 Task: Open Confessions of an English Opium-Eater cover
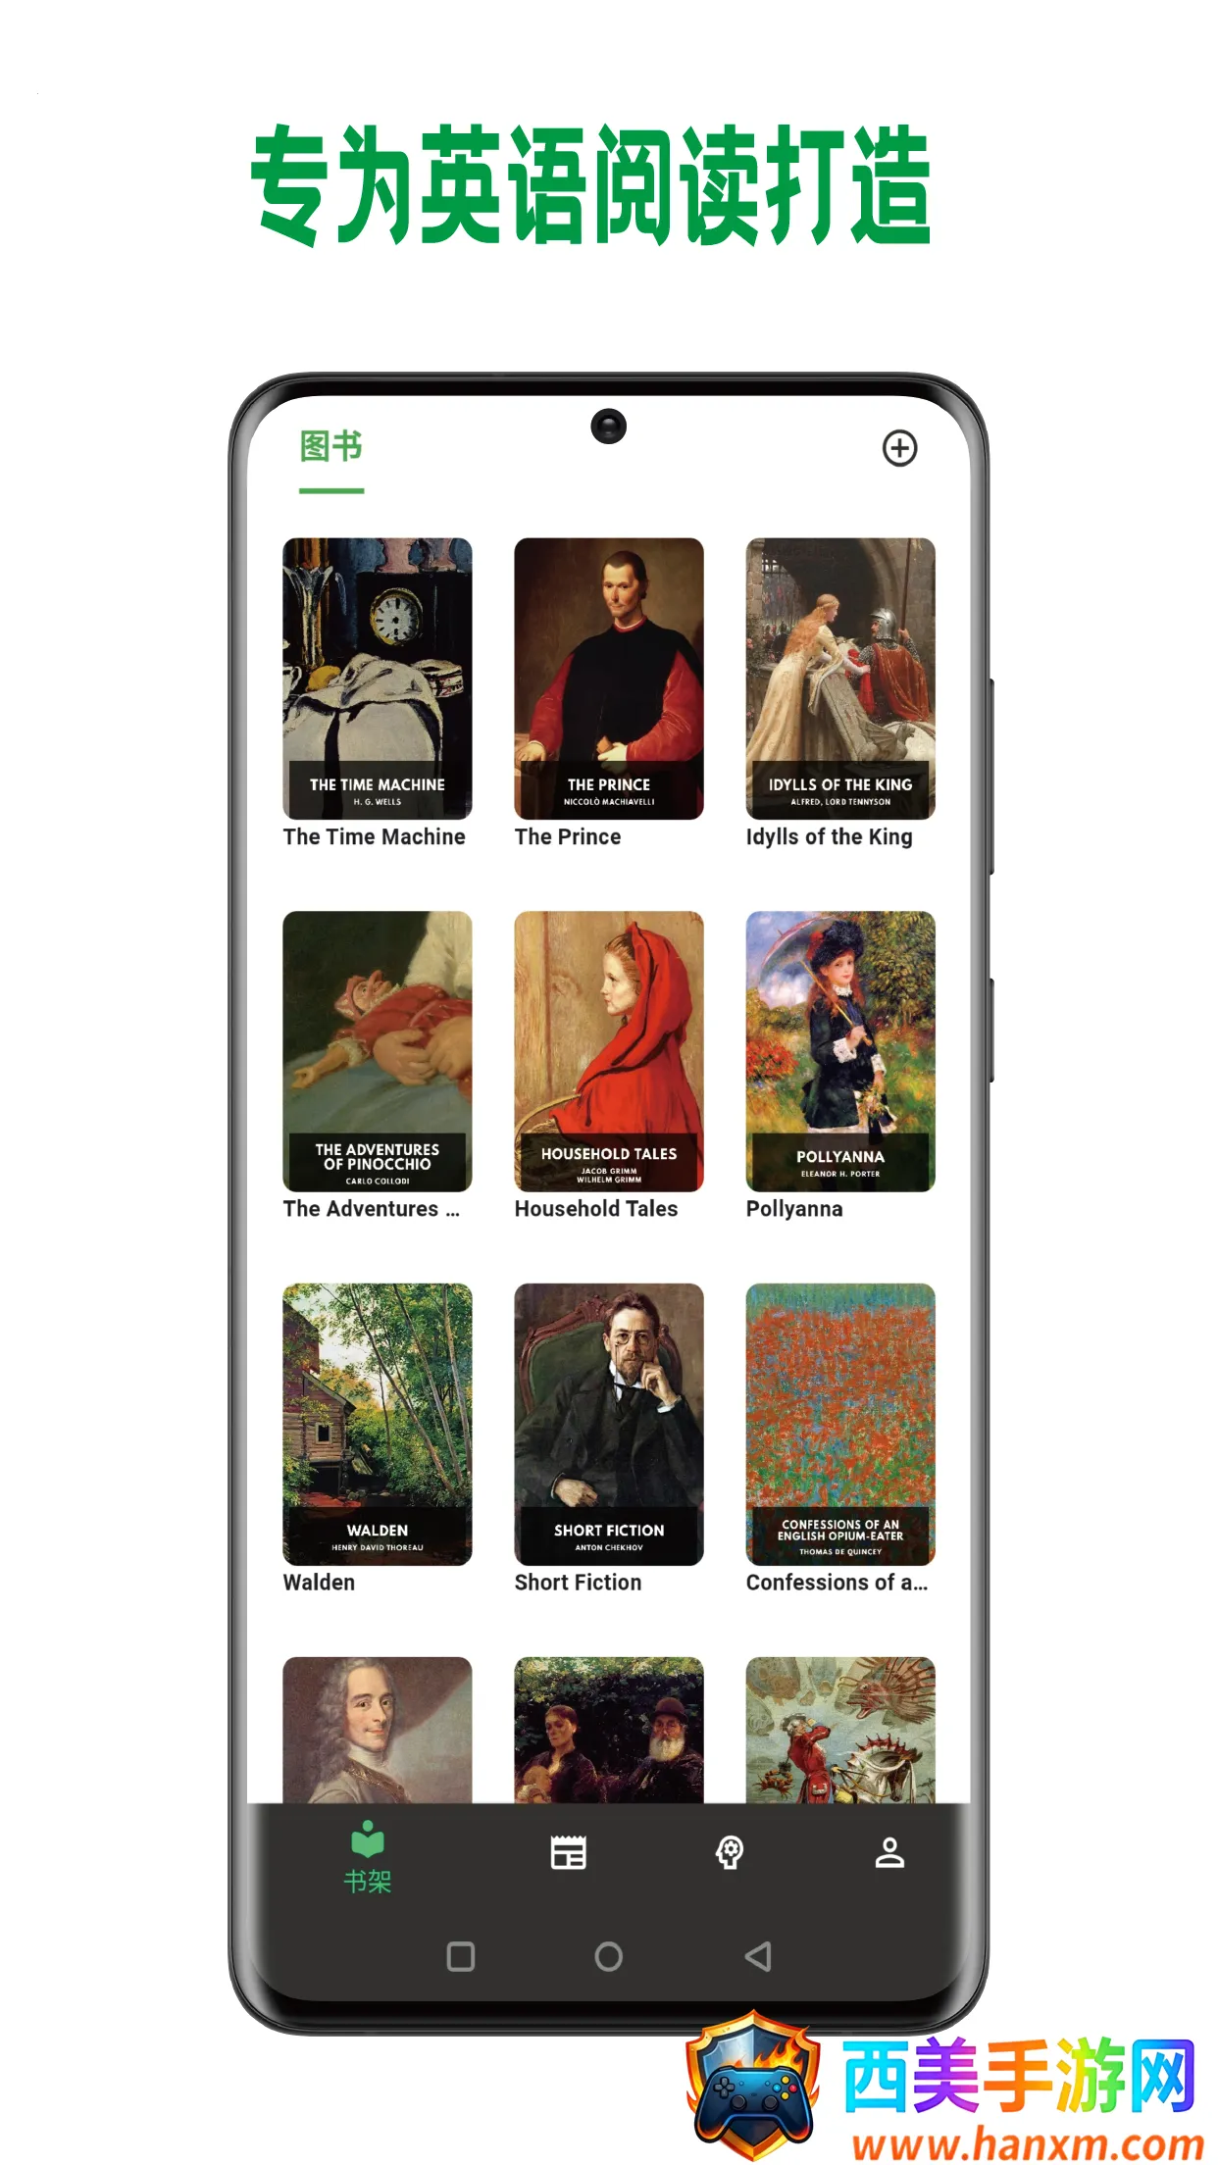[840, 1424]
